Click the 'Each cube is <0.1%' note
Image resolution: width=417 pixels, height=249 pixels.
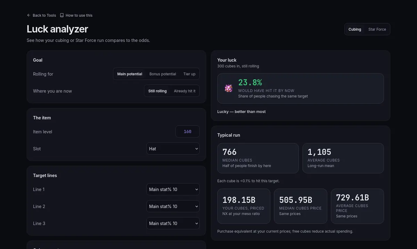click(x=248, y=181)
